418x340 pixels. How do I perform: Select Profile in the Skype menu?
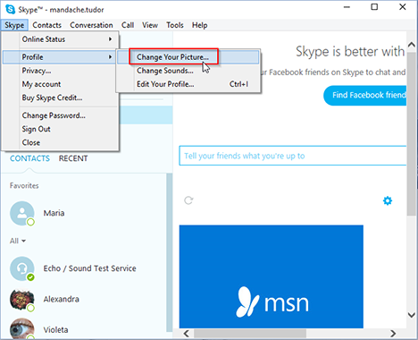(x=60, y=57)
